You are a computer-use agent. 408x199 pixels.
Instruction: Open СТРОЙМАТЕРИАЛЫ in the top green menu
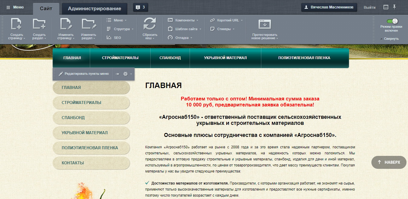(x=120, y=58)
